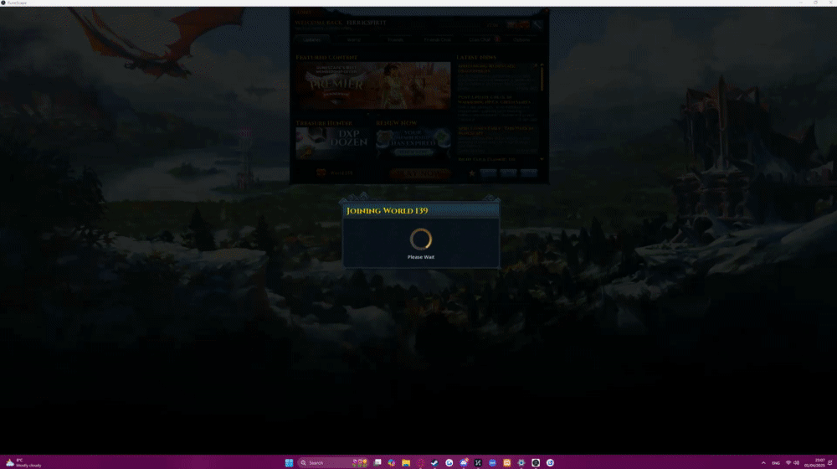837x469 pixels.
Task: Switch to the Options lobby tab
Action: pos(521,39)
